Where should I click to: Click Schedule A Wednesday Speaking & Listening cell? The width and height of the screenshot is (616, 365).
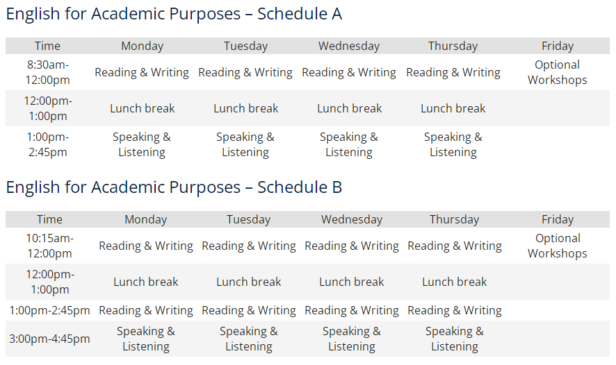(x=349, y=144)
